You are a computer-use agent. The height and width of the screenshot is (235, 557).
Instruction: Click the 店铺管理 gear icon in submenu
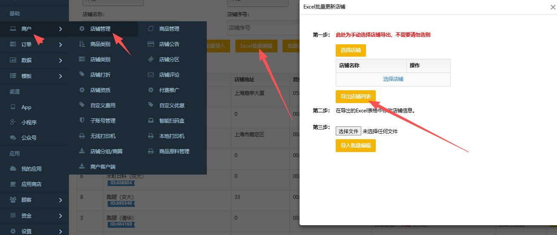pyautogui.click(x=82, y=29)
